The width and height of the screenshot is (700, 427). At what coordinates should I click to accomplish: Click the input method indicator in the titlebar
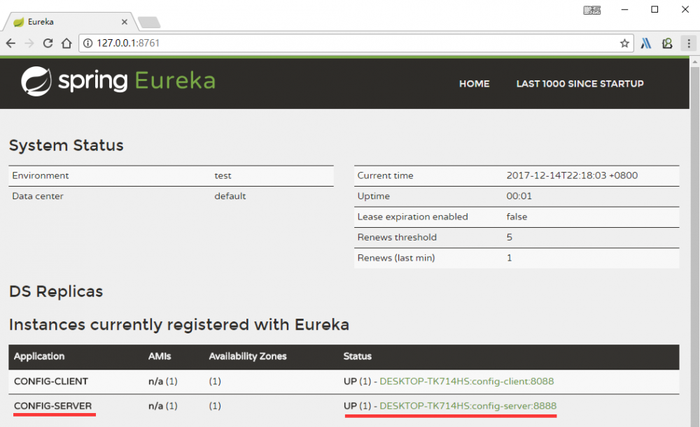click(x=592, y=10)
